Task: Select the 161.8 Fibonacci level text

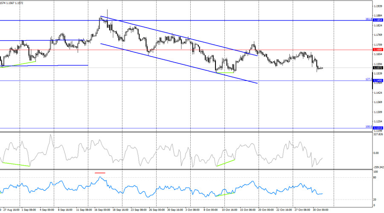Action: coord(368,19)
